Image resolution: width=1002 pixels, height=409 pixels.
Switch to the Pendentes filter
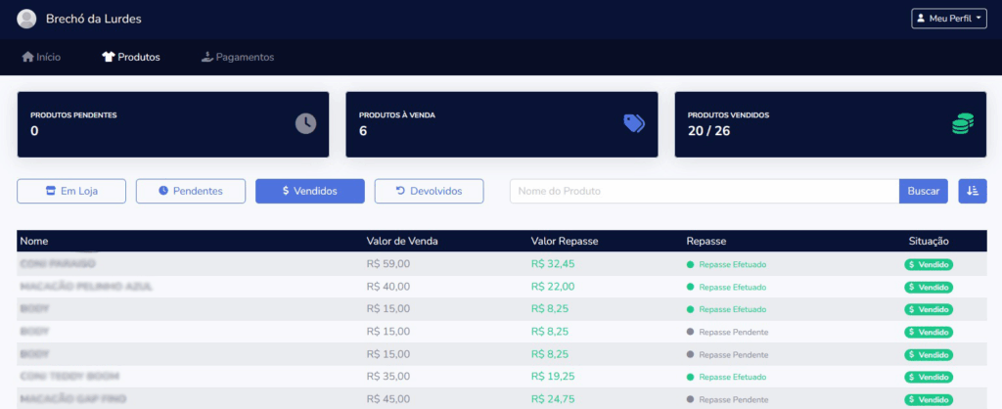(x=190, y=191)
